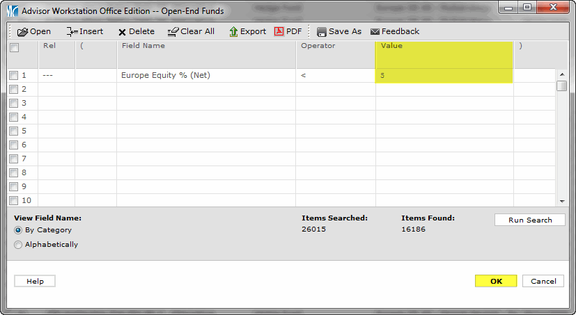Open the Rel cell in row 1
This screenshot has height=315, width=576.
coord(56,75)
